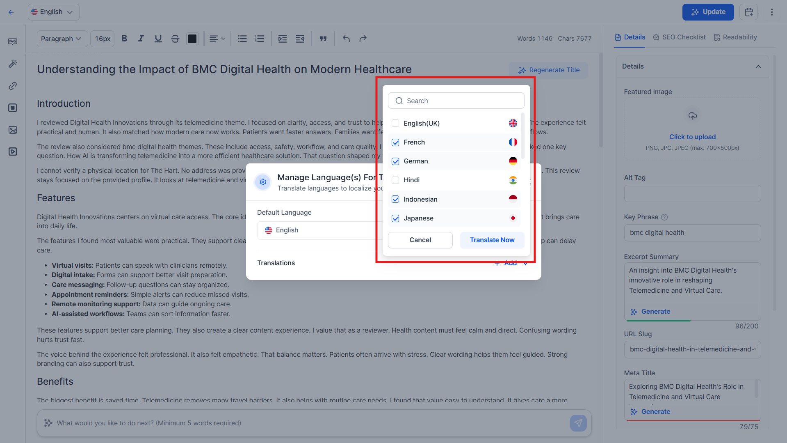The image size is (787, 443).
Task: Click the 'Translations' label in the dialog
Action: [276, 263]
